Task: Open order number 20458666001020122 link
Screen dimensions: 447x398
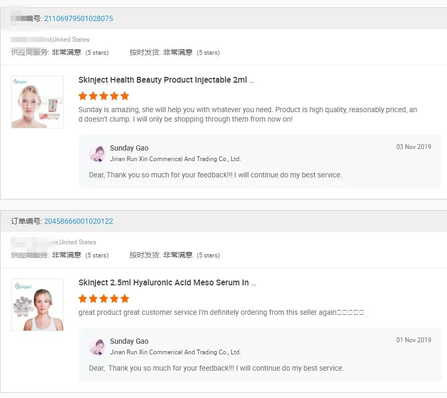Action: 78,222
